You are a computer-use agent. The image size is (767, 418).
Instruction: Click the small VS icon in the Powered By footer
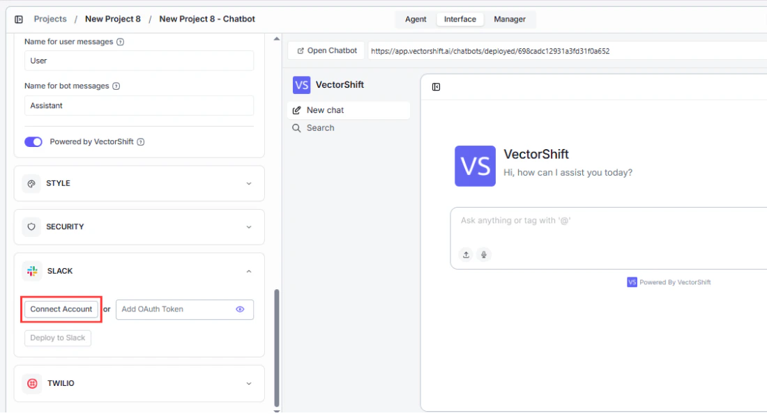632,283
